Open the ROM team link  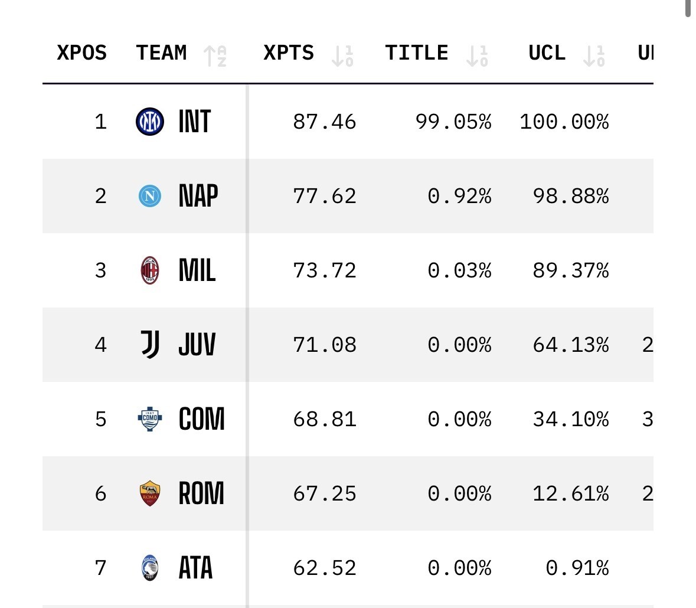pyautogui.click(x=201, y=493)
